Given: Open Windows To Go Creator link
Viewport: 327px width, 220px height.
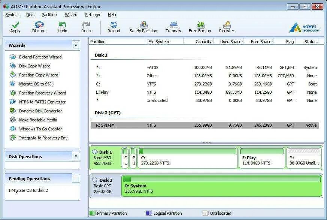Looking at the screenshot, I should point(40,129).
